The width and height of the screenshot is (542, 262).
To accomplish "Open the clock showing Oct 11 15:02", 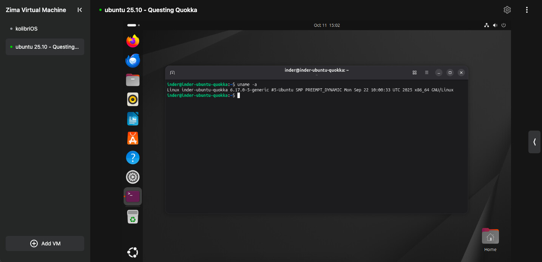I will point(327,25).
